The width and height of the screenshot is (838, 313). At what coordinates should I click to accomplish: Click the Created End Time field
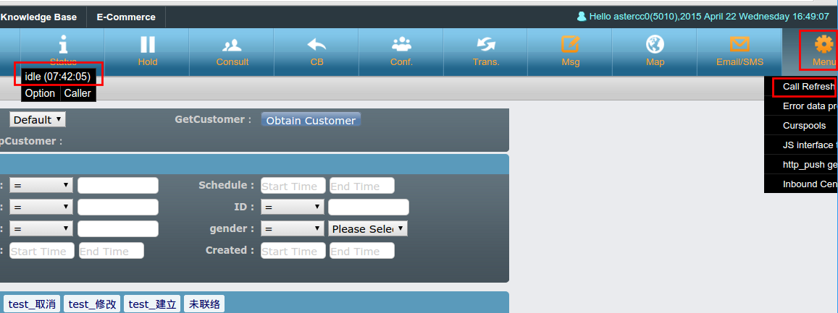(361, 251)
